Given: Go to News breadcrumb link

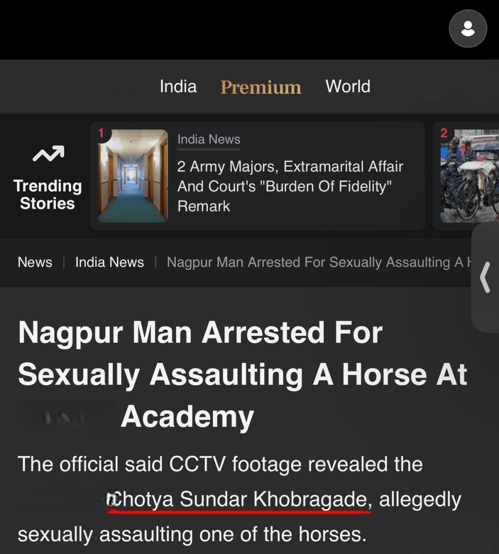Looking at the screenshot, I should pos(35,262).
